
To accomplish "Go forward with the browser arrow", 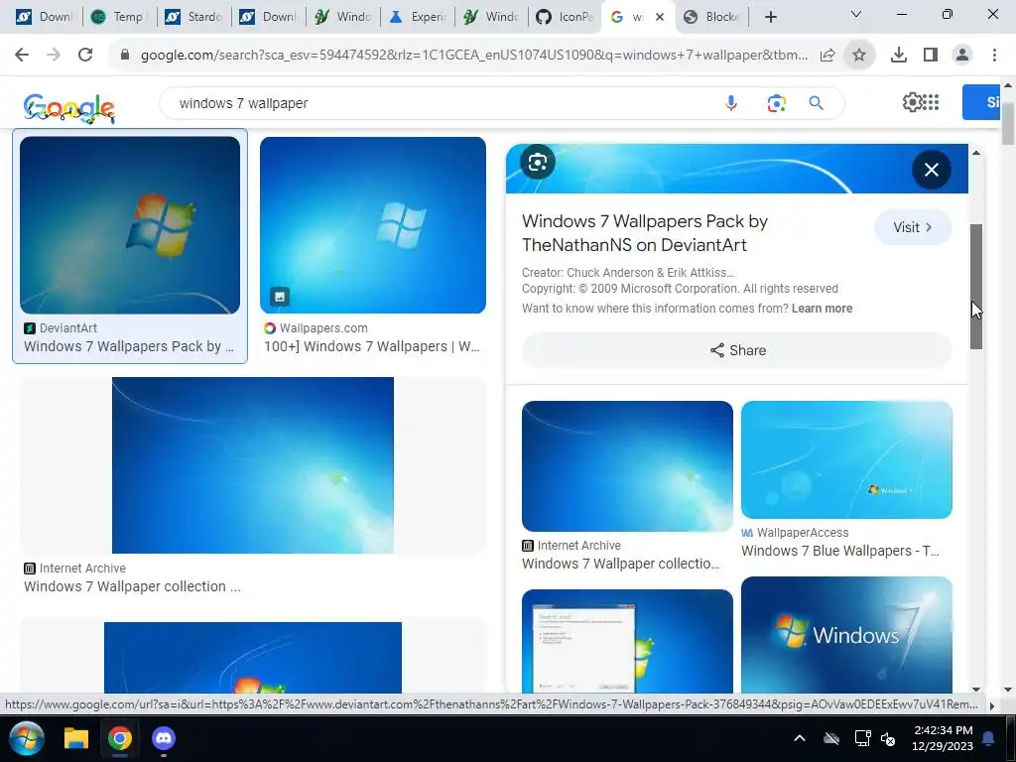I will 54,56.
